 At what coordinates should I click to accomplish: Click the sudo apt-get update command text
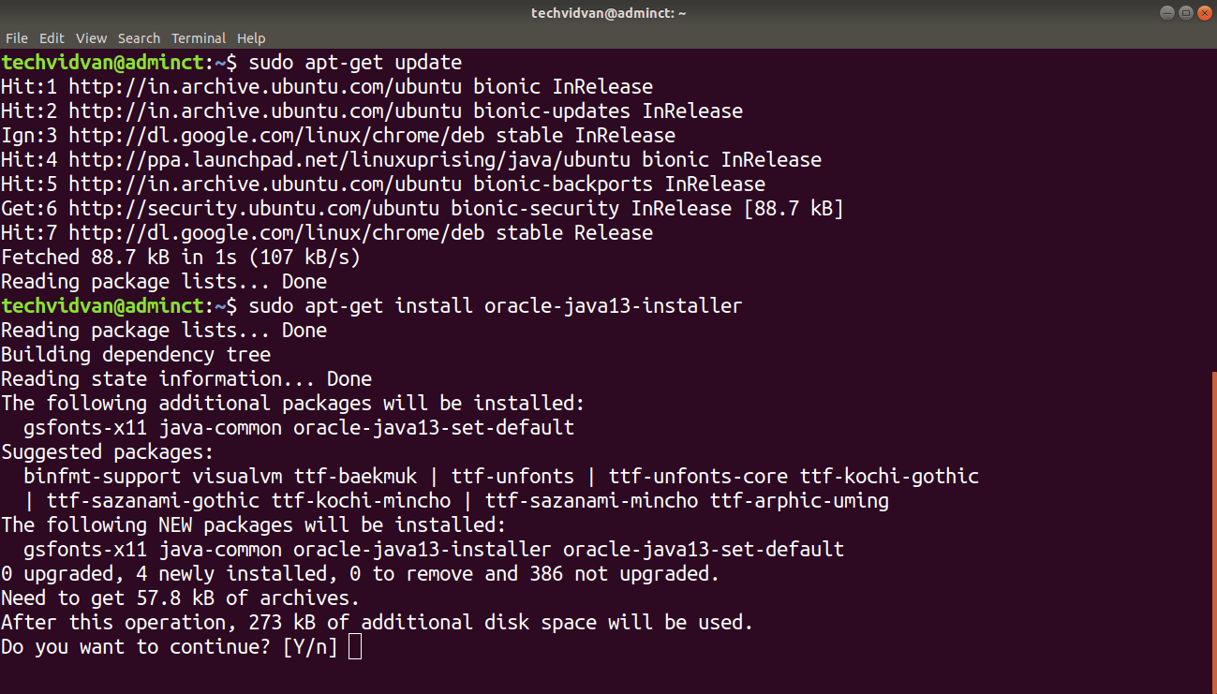coord(356,62)
